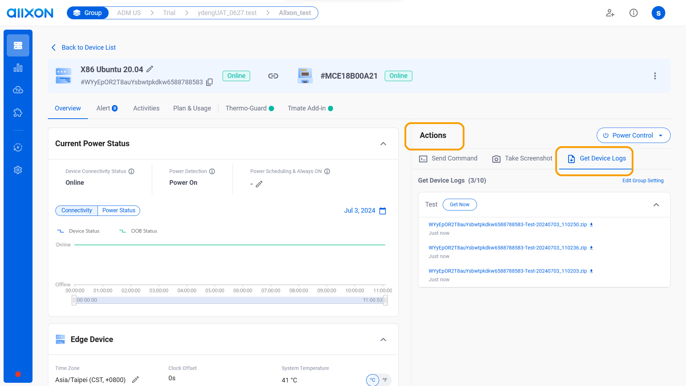The height and width of the screenshot is (386, 686).
Task: Select the Connectivity chart toggle
Action: (76, 211)
